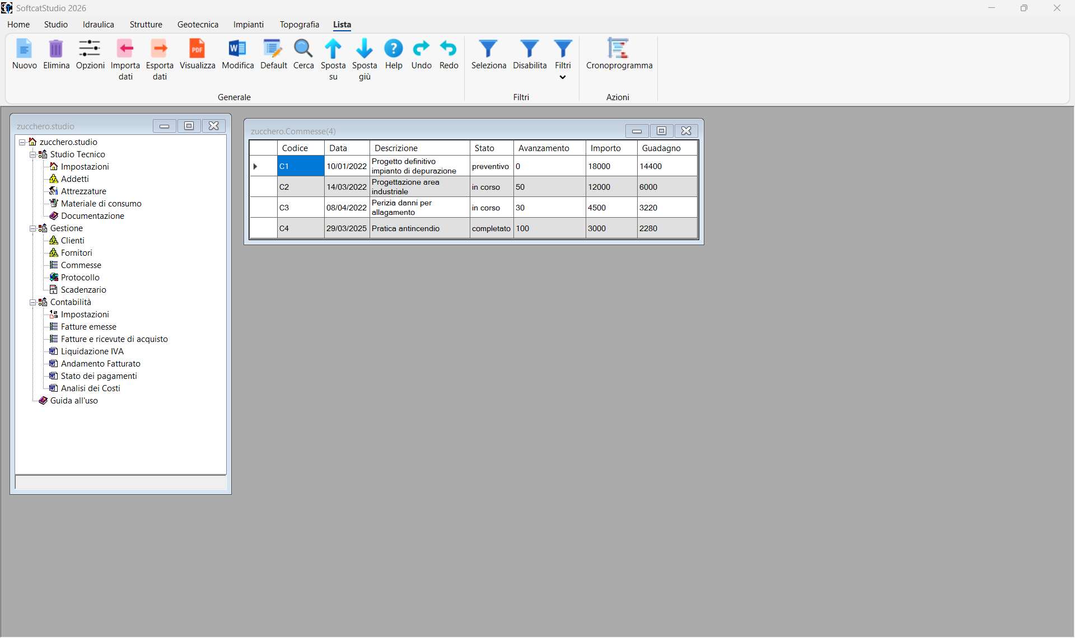
Task: Select Documentazione in the tree
Action: click(92, 216)
